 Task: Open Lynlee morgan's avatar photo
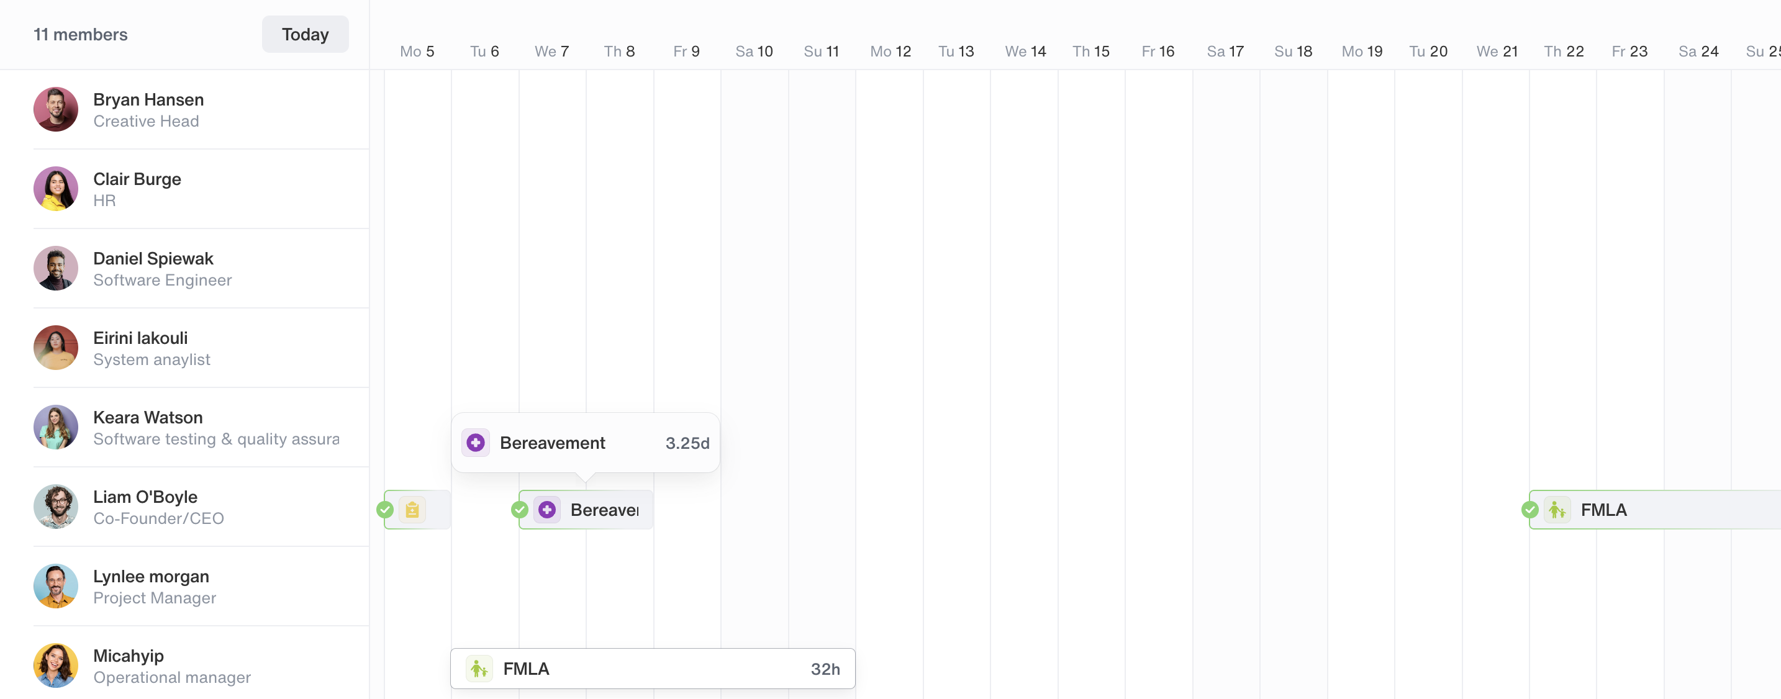click(55, 586)
